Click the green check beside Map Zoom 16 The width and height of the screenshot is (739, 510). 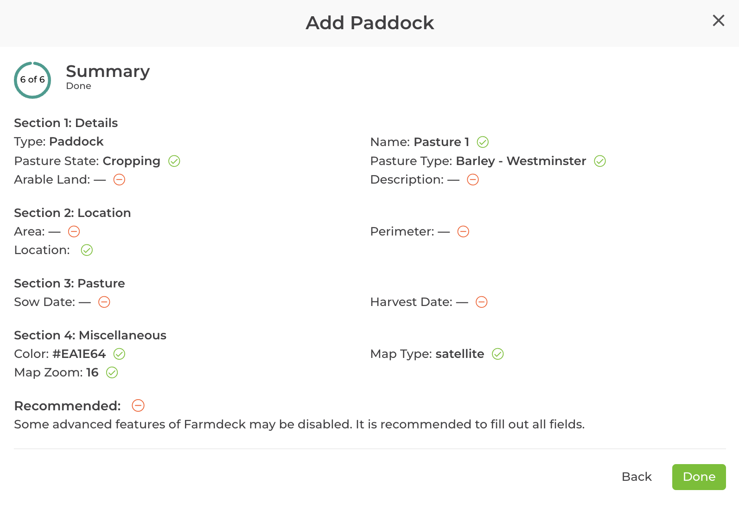[111, 373]
